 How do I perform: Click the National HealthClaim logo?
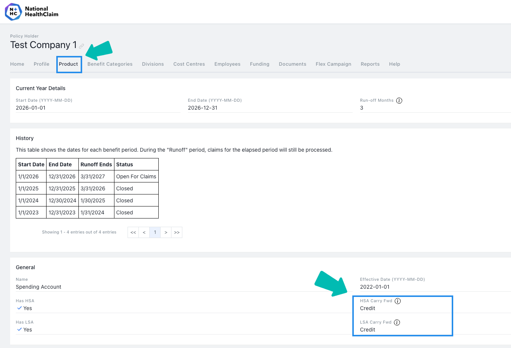coord(32,12)
